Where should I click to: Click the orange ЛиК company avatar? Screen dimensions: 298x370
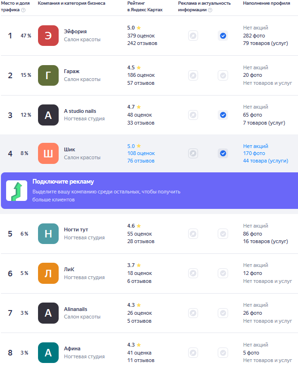[48, 274]
